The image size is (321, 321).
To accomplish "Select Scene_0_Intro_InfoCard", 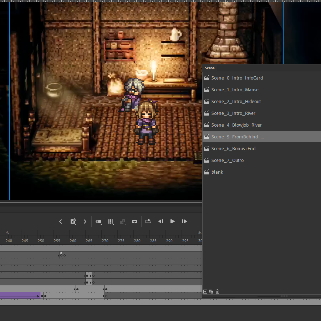I will tap(262, 78).
